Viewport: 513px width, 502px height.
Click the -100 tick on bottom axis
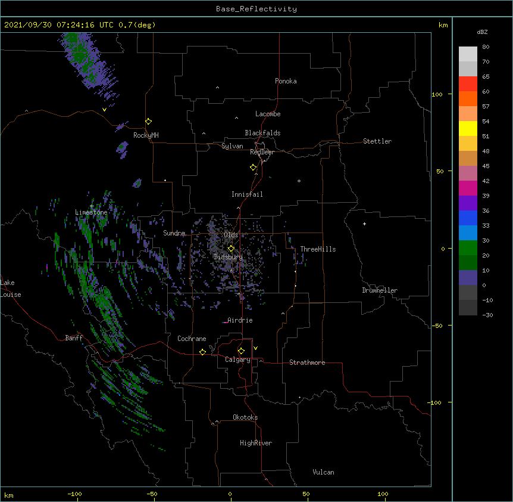pyautogui.click(x=74, y=494)
